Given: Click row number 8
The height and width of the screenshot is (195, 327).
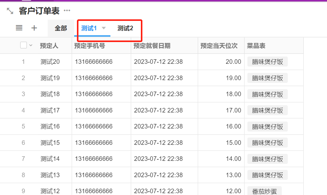Looking at the screenshot, I should tap(23, 175).
